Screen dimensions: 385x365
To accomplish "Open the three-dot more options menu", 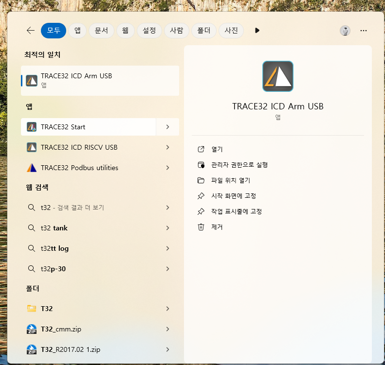I will click(x=363, y=31).
